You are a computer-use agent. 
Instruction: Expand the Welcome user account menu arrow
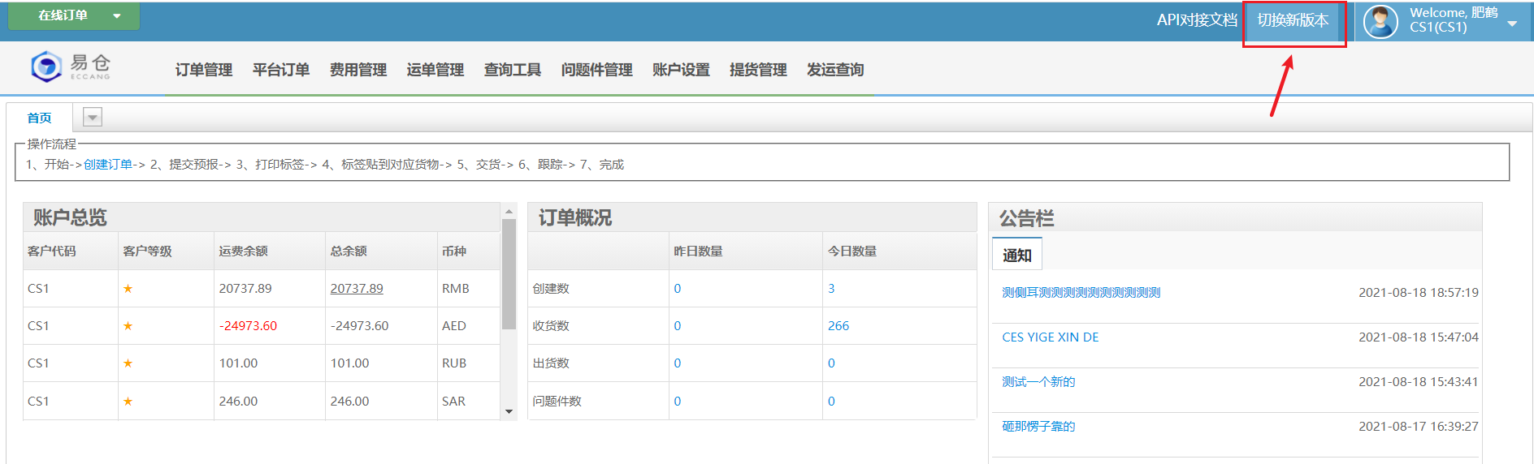tap(1512, 24)
